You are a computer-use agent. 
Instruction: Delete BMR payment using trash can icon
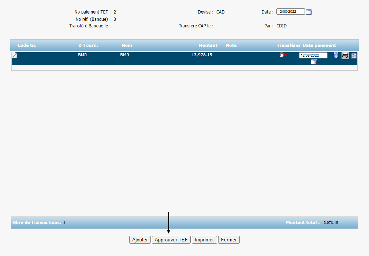tap(336, 56)
